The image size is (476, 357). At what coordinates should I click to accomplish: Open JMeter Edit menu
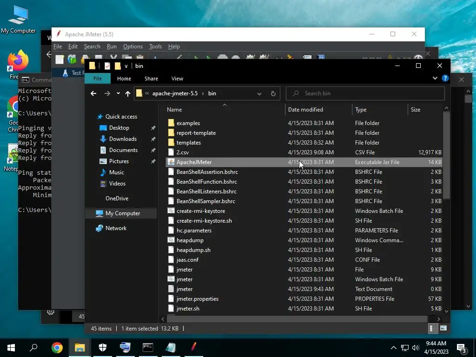(x=73, y=46)
